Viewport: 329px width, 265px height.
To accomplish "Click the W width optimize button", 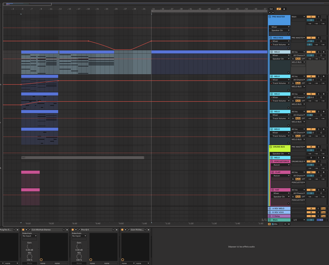I will coord(289,224).
